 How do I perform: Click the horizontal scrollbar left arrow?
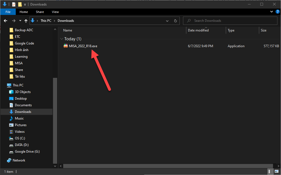[x=61, y=166]
